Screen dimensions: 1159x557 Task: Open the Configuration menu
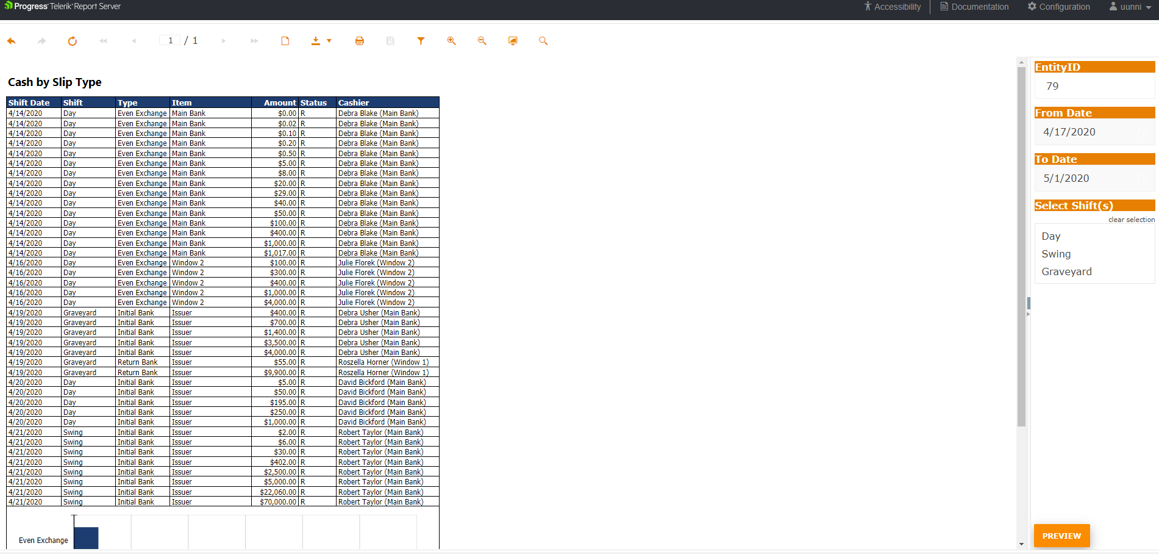pyautogui.click(x=1059, y=7)
